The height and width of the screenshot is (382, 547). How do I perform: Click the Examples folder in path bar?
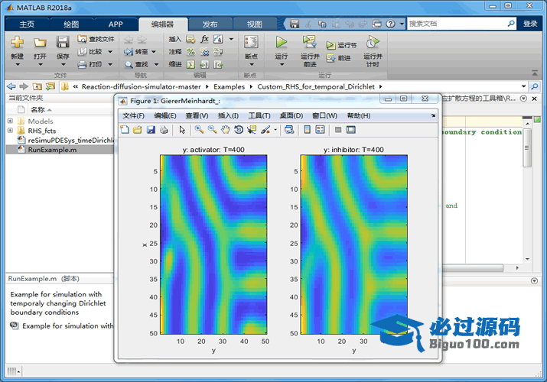pos(230,86)
